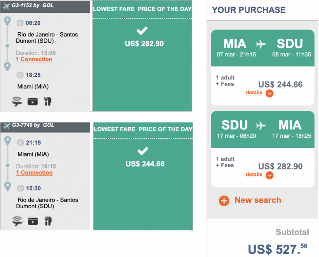The image size is (319, 257).
Task: Click the in-flight video icon on flight G3-7749
Action: click(x=33, y=221)
